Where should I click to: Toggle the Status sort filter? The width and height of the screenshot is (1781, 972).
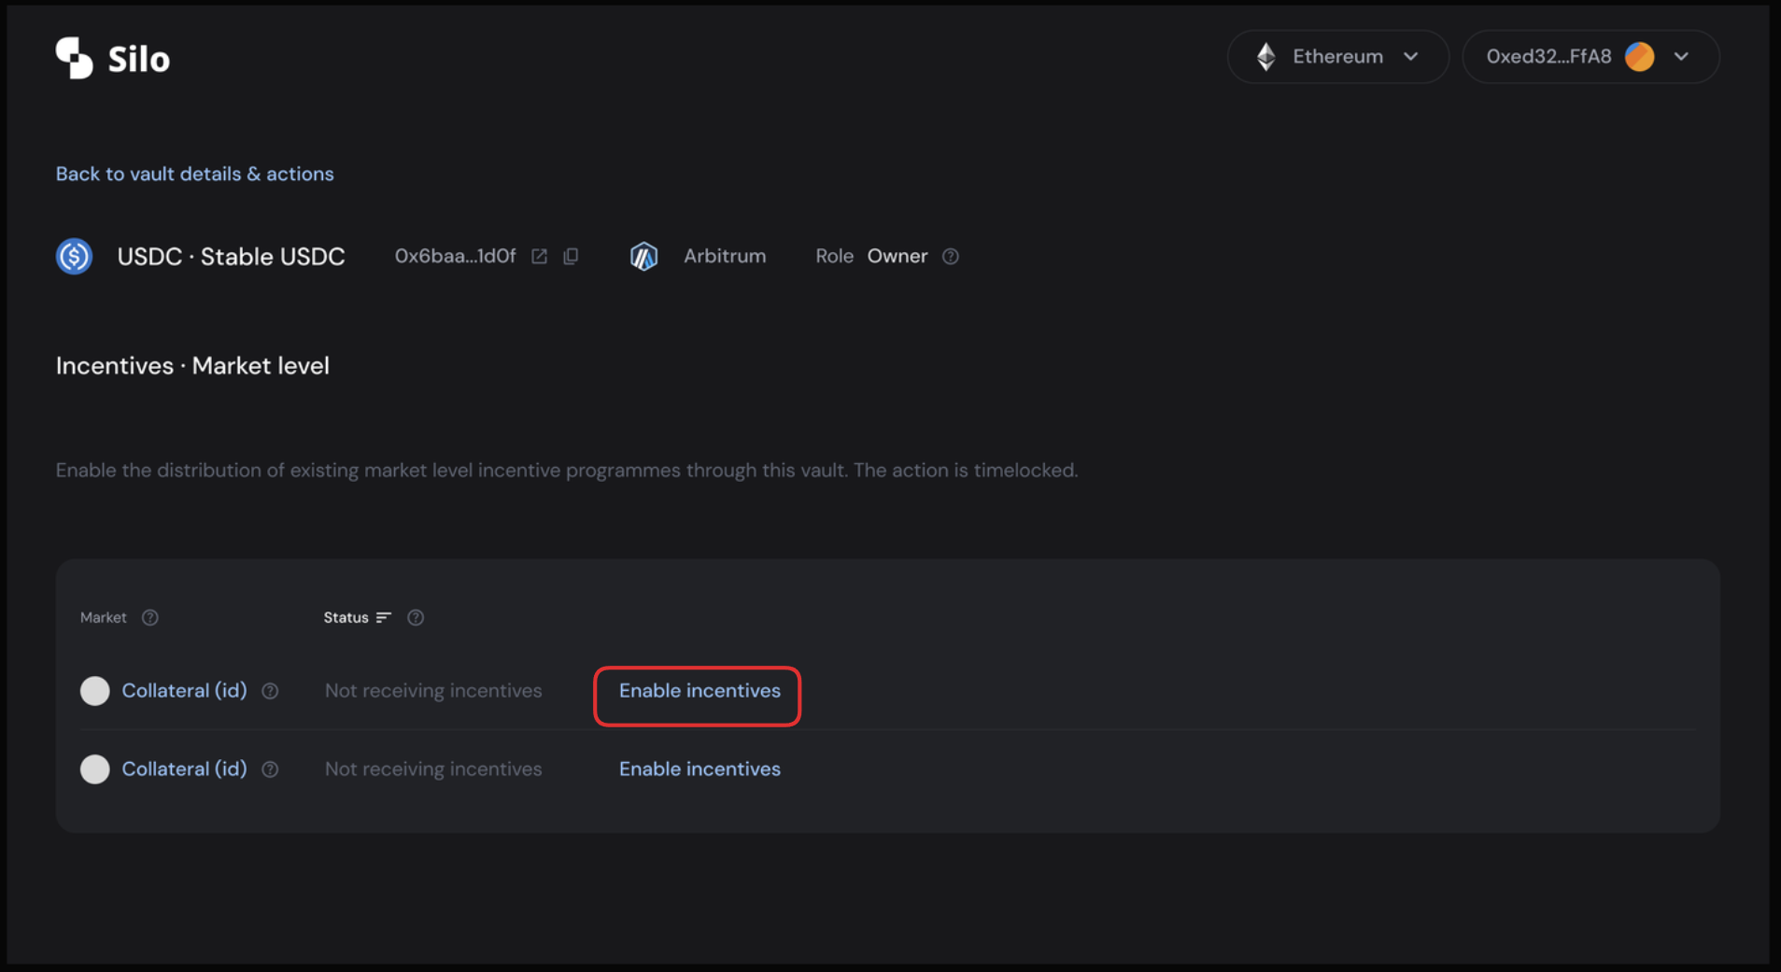[386, 617]
